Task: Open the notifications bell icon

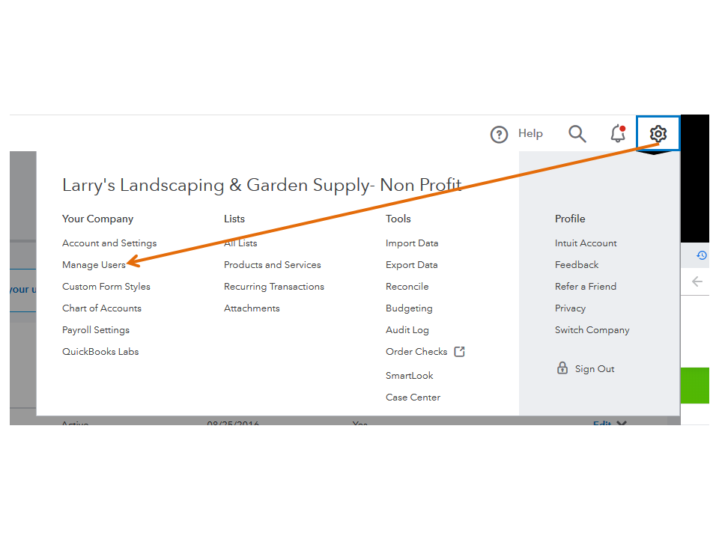Action: tap(618, 133)
